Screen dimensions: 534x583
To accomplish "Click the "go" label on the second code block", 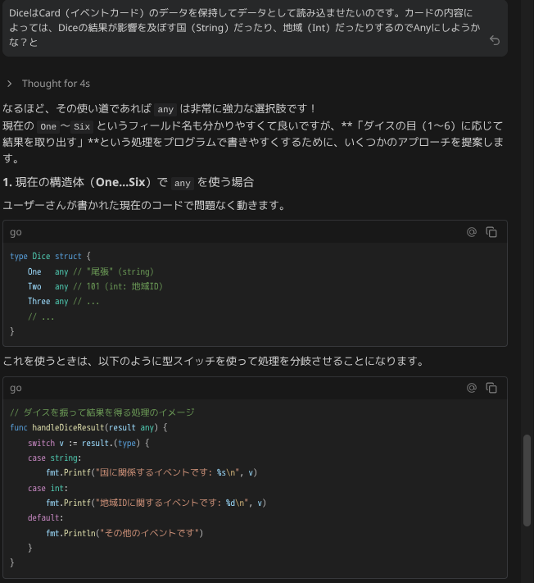I will (16, 388).
